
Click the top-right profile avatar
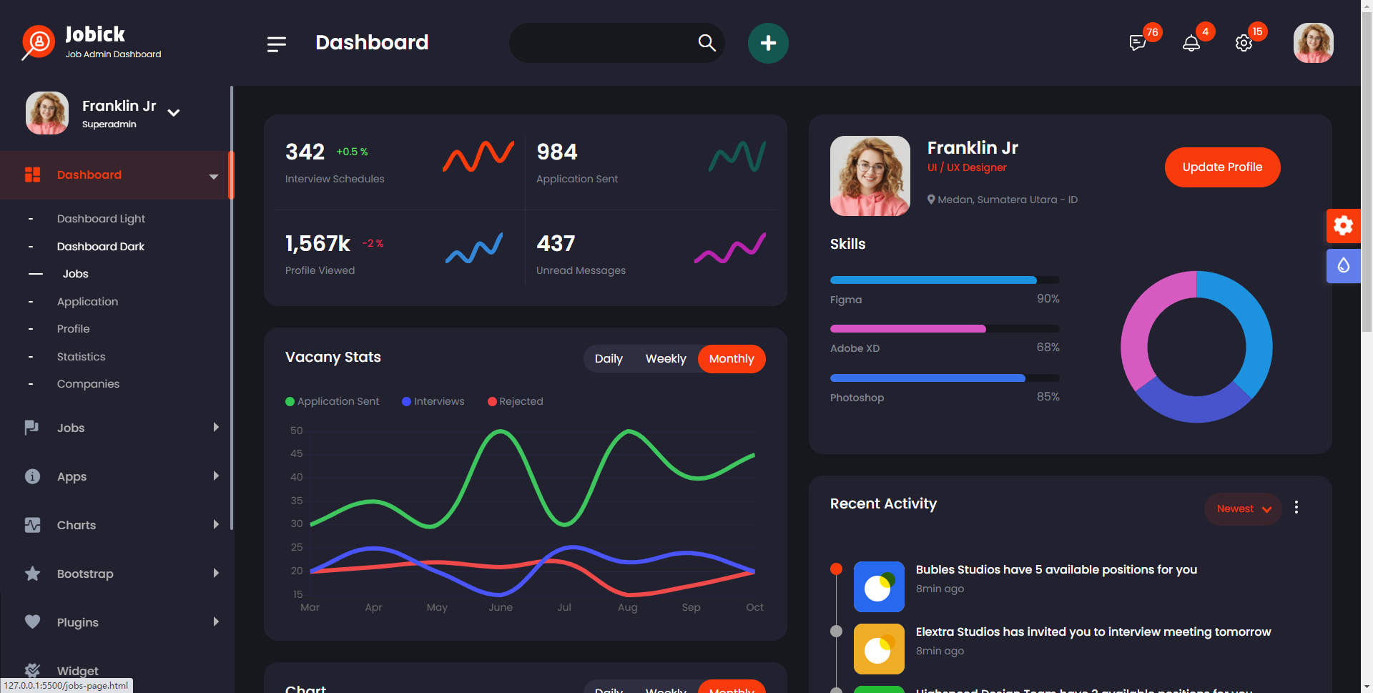click(x=1314, y=43)
